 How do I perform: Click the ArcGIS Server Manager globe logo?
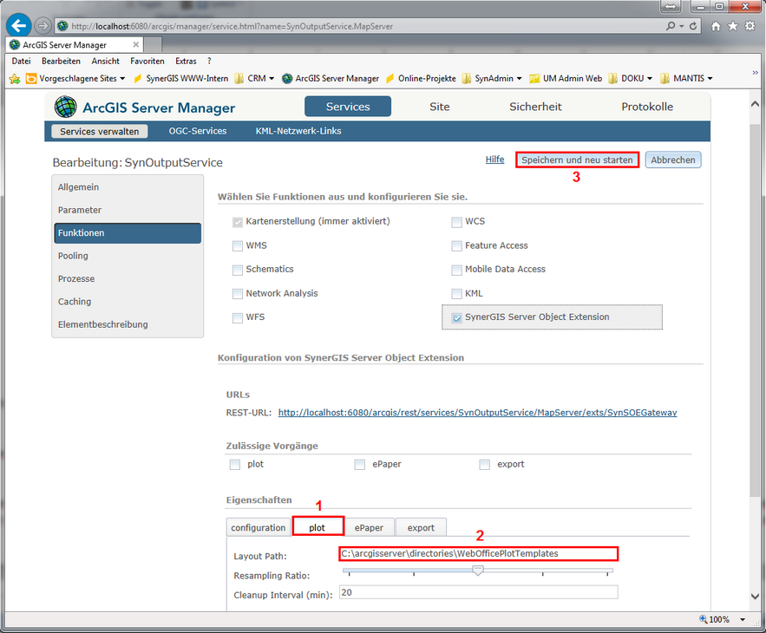tap(65, 108)
